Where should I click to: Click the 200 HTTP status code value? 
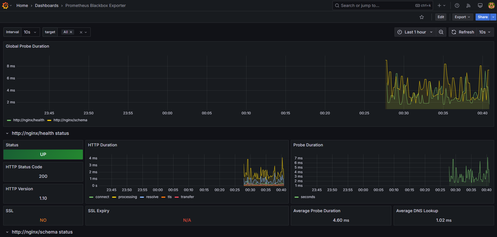(43, 176)
